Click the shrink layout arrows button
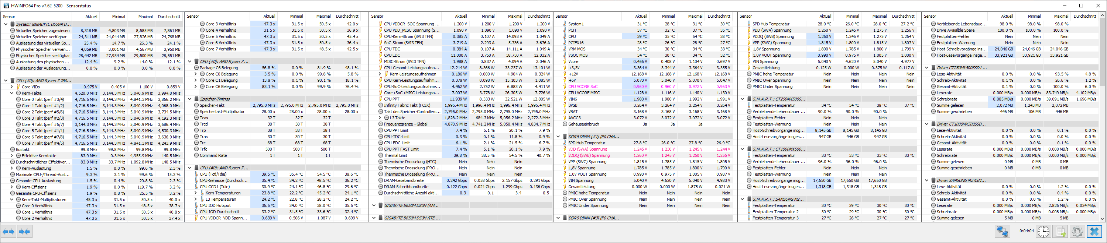The image size is (1107, 243). (x=24, y=232)
